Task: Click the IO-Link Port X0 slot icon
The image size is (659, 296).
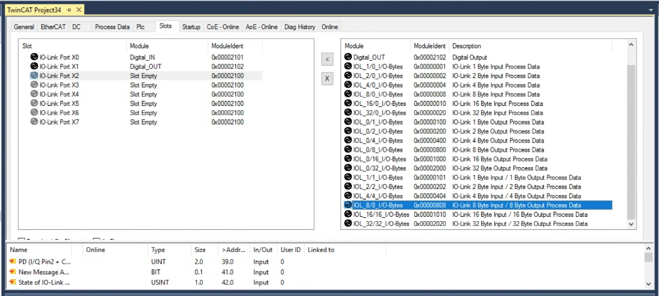Action: point(34,57)
